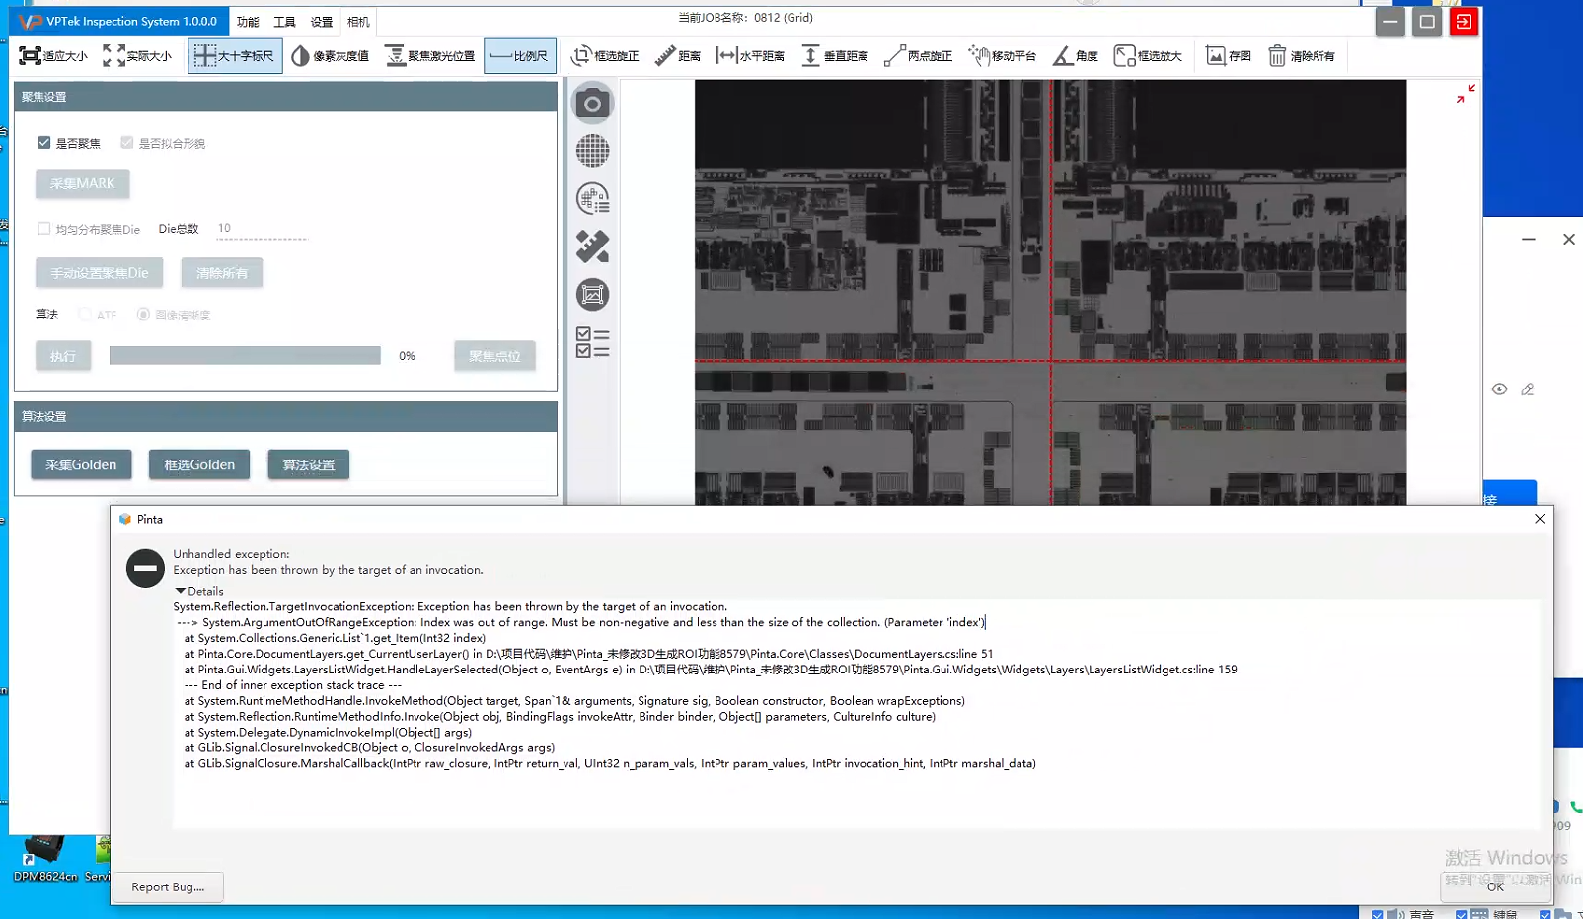Screen dimensions: 1583x919
Task: Click 聚焦点位 button
Action: tap(494, 356)
